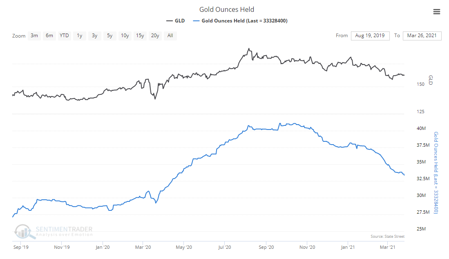Click the GLD right axis title
The width and height of the screenshot is (449, 259).
coord(430,80)
